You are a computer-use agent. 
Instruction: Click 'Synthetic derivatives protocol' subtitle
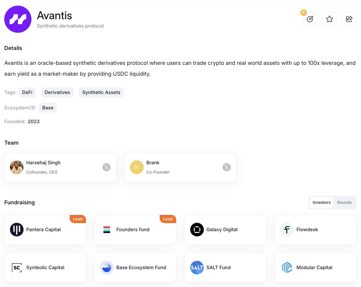tap(70, 26)
